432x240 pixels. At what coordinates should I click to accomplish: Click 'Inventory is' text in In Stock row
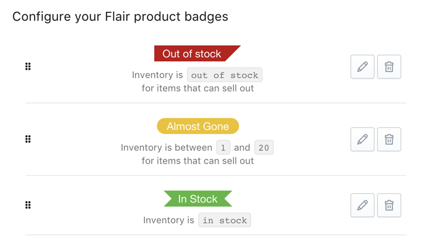click(x=168, y=221)
